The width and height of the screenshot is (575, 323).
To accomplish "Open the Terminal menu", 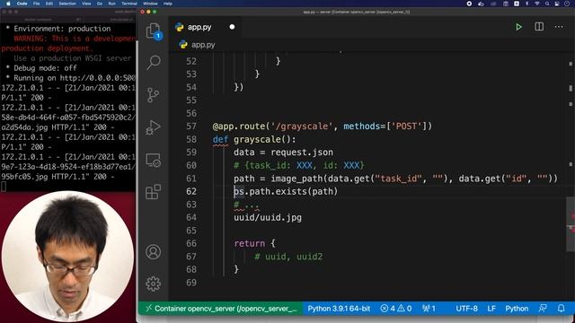I will pyautogui.click(x=129, y=4).
